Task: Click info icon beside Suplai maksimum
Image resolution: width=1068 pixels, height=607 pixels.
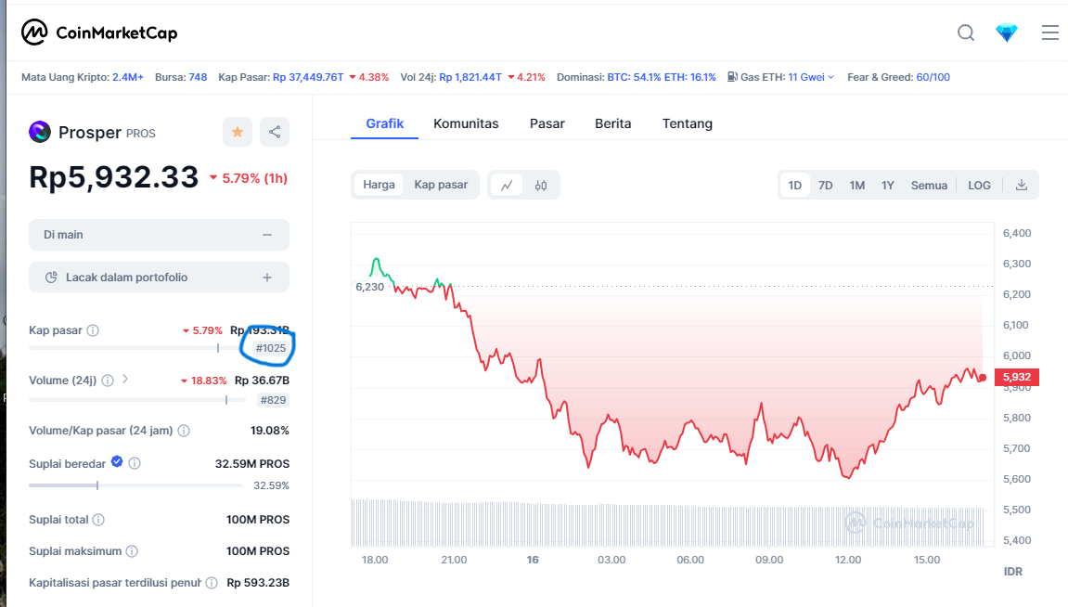Action: click(x=132, y=551)
